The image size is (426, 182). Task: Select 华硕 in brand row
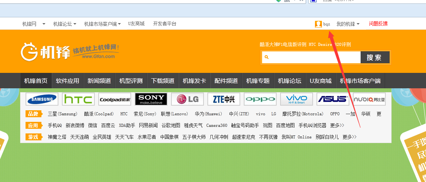[366, 114]
